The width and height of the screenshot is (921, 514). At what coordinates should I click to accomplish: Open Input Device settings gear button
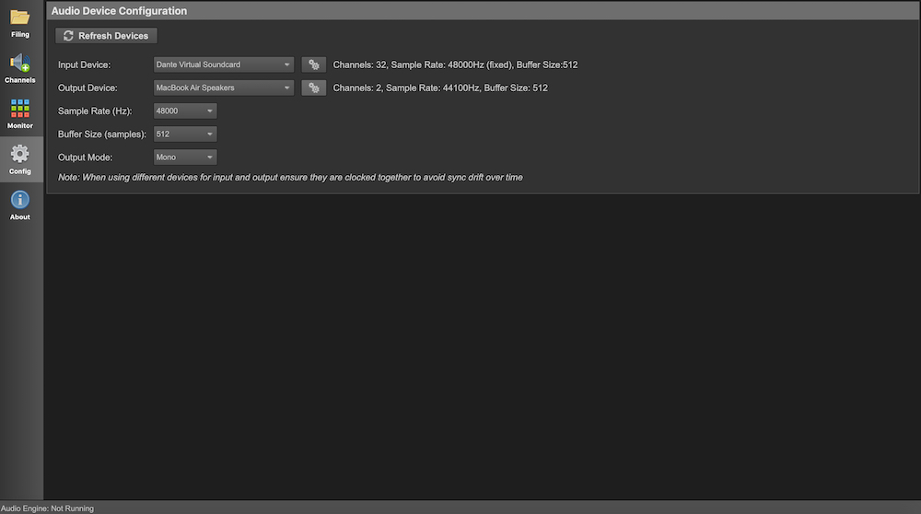click(314, 64)
